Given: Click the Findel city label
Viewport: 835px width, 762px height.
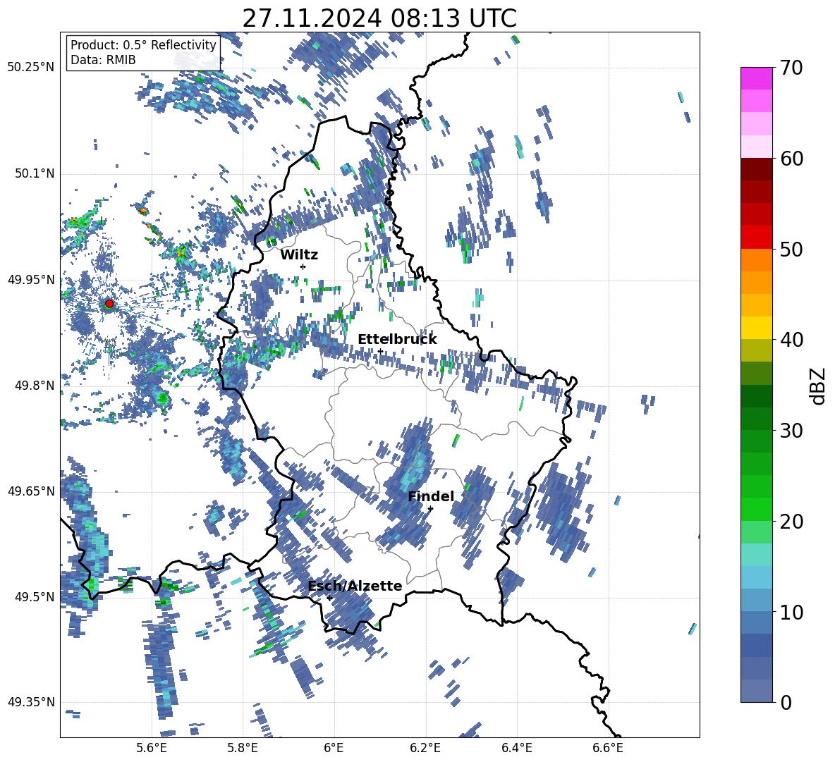Looking at the screenshot, I should click(431, 496).
